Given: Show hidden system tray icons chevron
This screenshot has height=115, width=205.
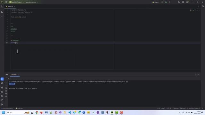Looking at the screenshot, I should (180, 112).
